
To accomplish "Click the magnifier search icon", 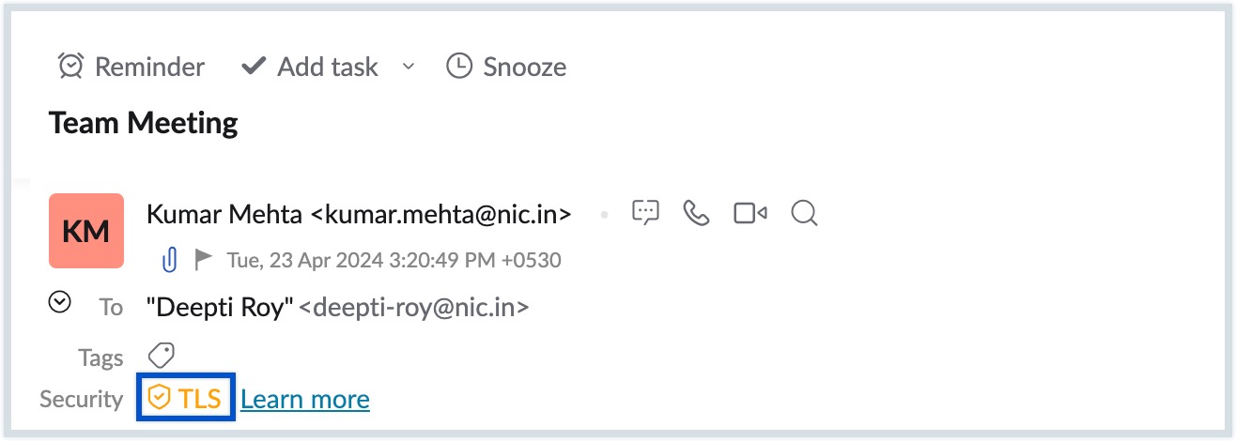I will click(x=804, y=214).
